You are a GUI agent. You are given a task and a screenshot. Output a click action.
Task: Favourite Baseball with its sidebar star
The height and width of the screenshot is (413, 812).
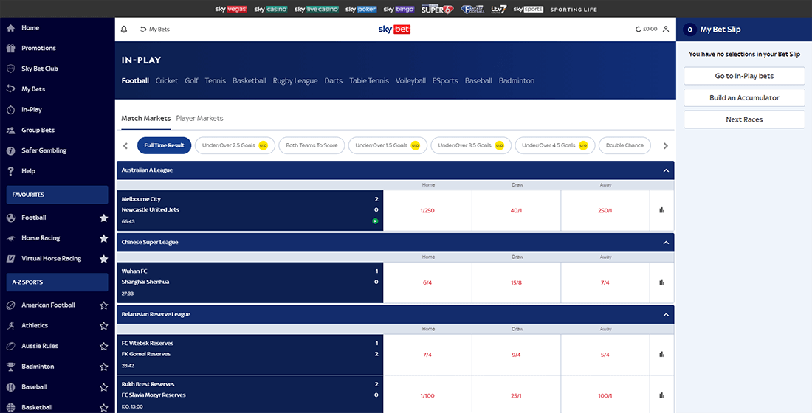tap(103, 387)
